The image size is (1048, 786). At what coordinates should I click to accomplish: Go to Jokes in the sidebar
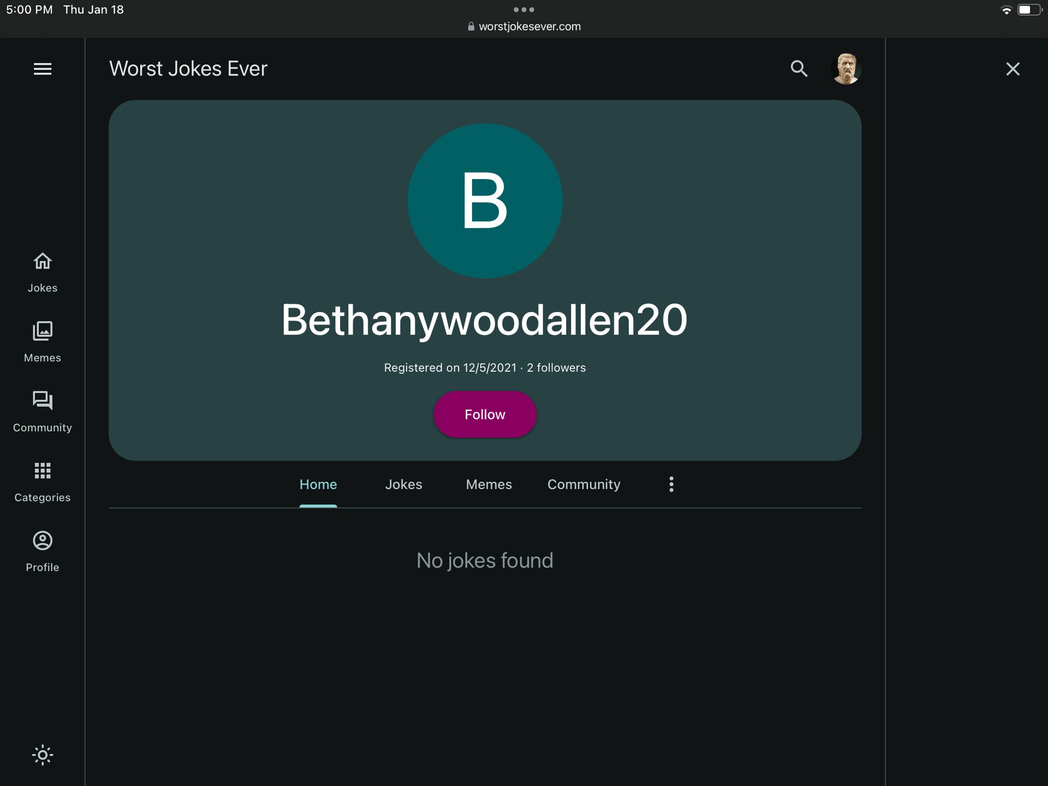point(43,272)
